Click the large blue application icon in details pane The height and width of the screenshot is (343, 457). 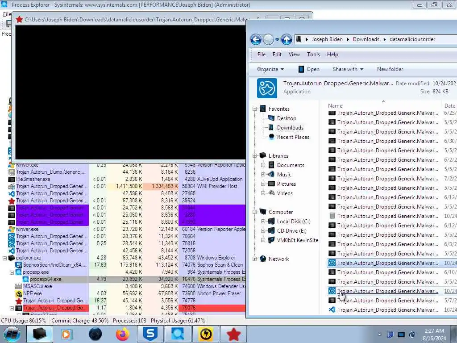[x=267, y=88]
